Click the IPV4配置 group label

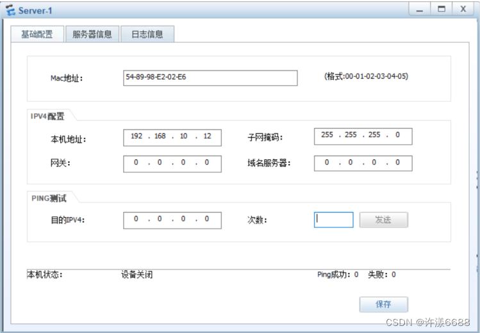(47, 116)
